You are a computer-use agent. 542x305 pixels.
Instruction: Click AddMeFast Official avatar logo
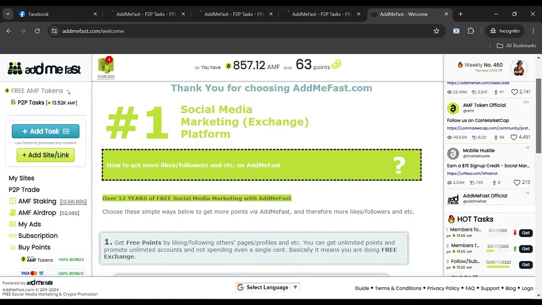click(453, 199)
